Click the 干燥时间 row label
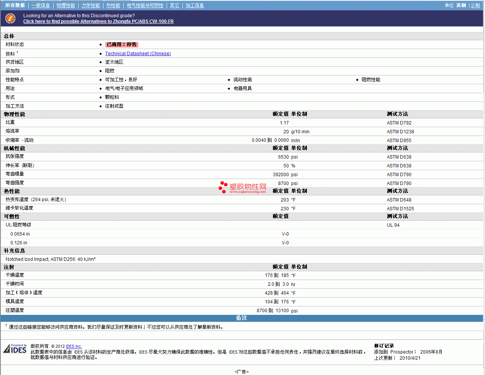This screenshot has height=375, width=485. pos(15,284)
